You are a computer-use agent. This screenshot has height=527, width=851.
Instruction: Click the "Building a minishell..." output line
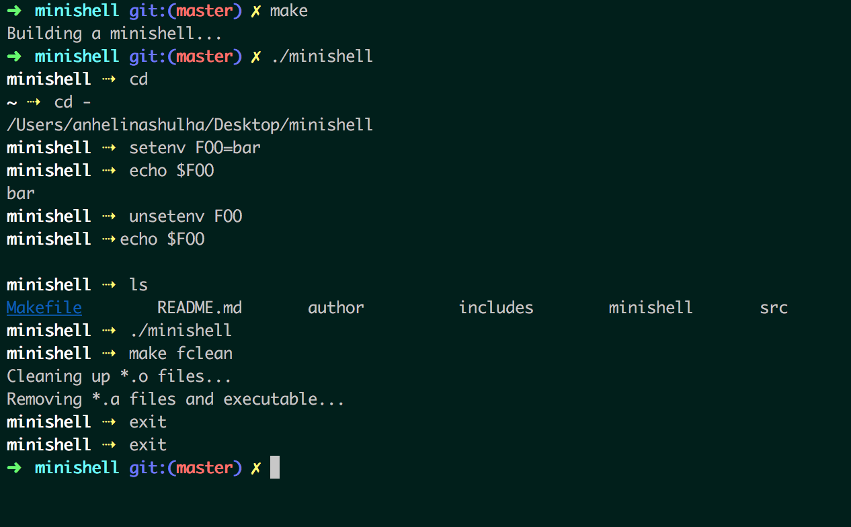coord(114,34)
